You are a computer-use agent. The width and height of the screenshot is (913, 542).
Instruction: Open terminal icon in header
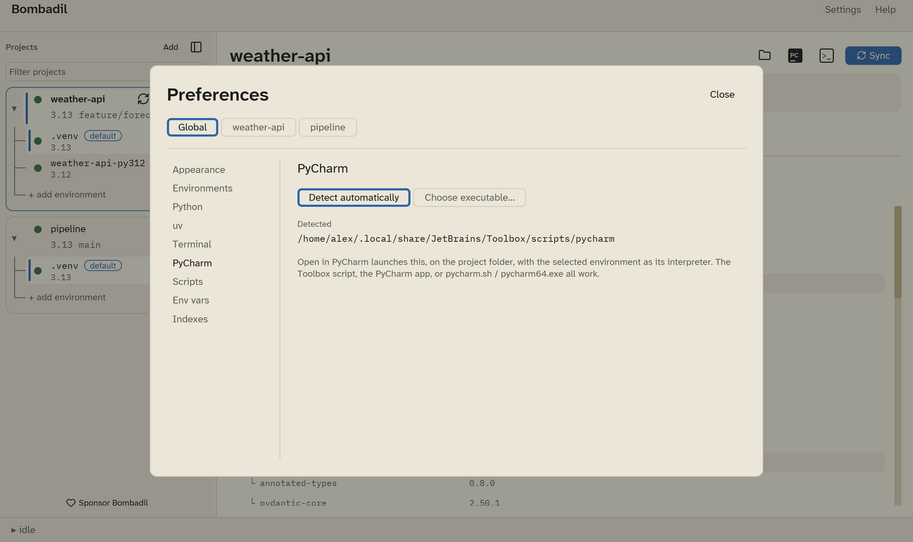coord(826,55)
